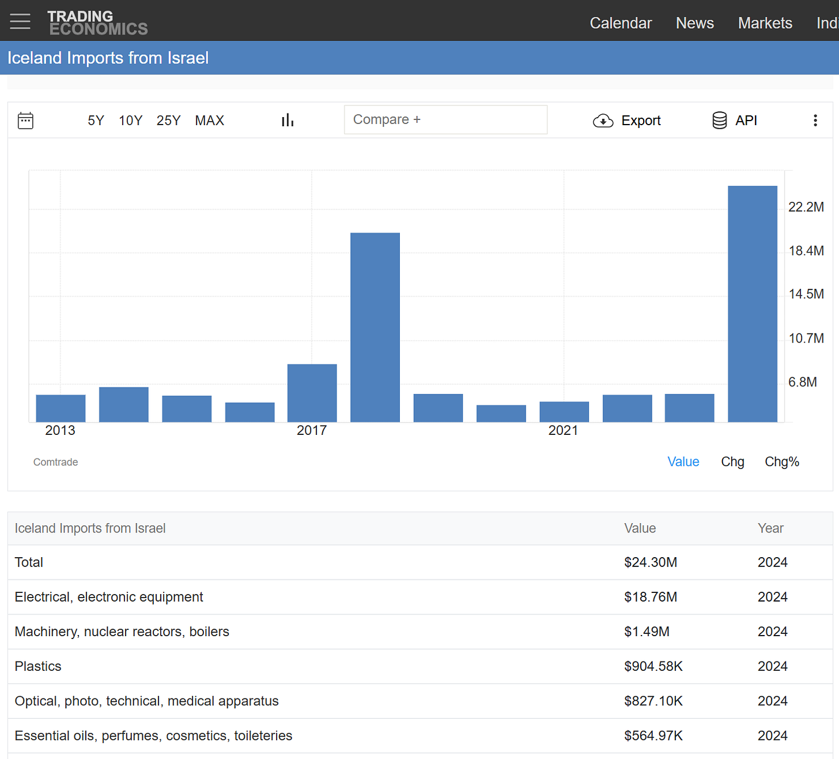Open the hamburger navigation menu
This screenshot has width=839, height=759.
click(x=20, y=21)
